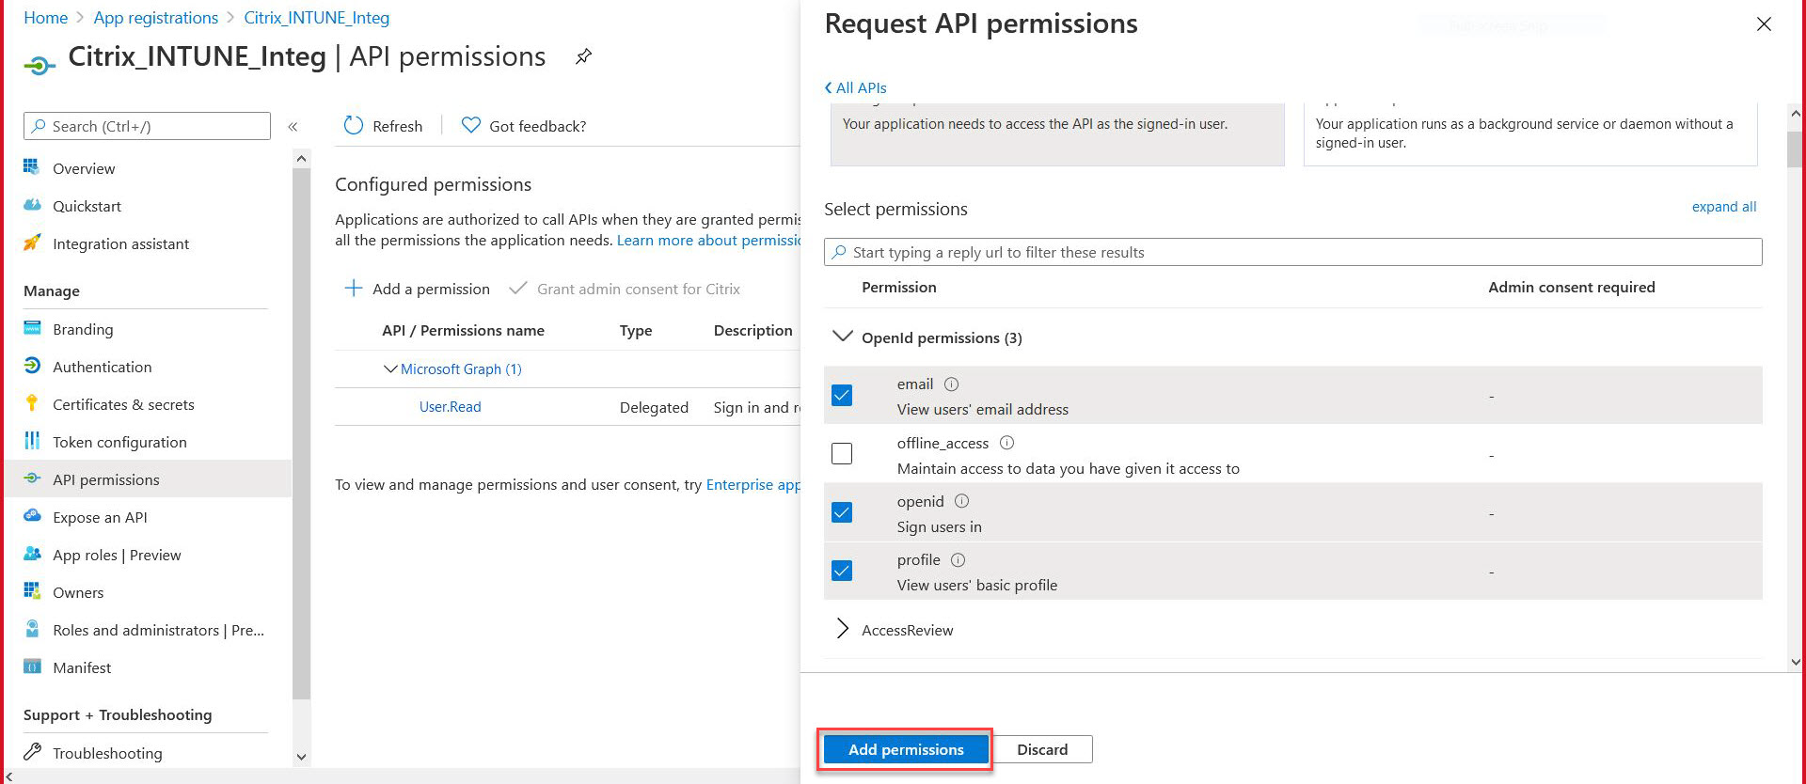This screenshot has height=784, width=1806.
Task: Check the offline_access permission checkbox
Action: (x=842, y=454)
